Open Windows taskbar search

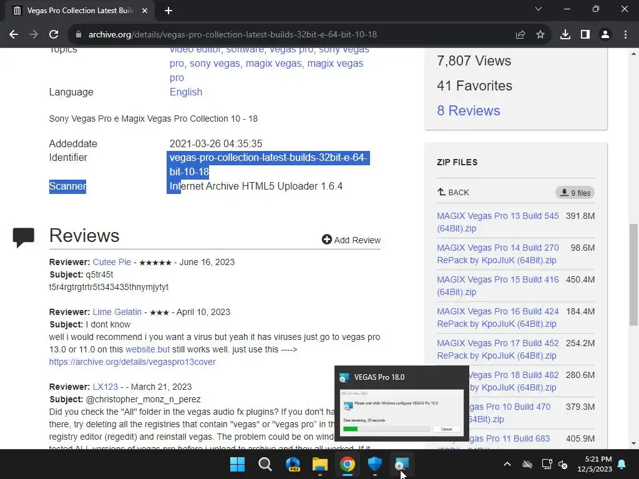[265, 464]
